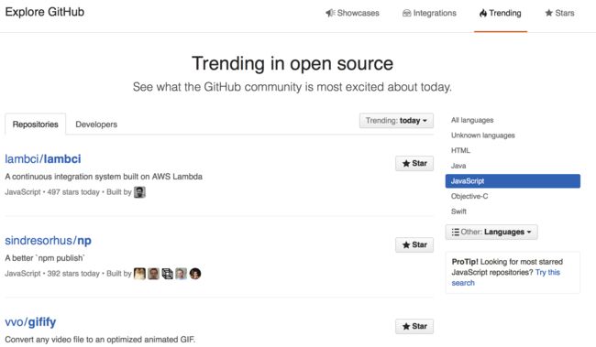This screenshot has width=596, height=347.
Task: Open the Stars page
Action: [559, 13]
